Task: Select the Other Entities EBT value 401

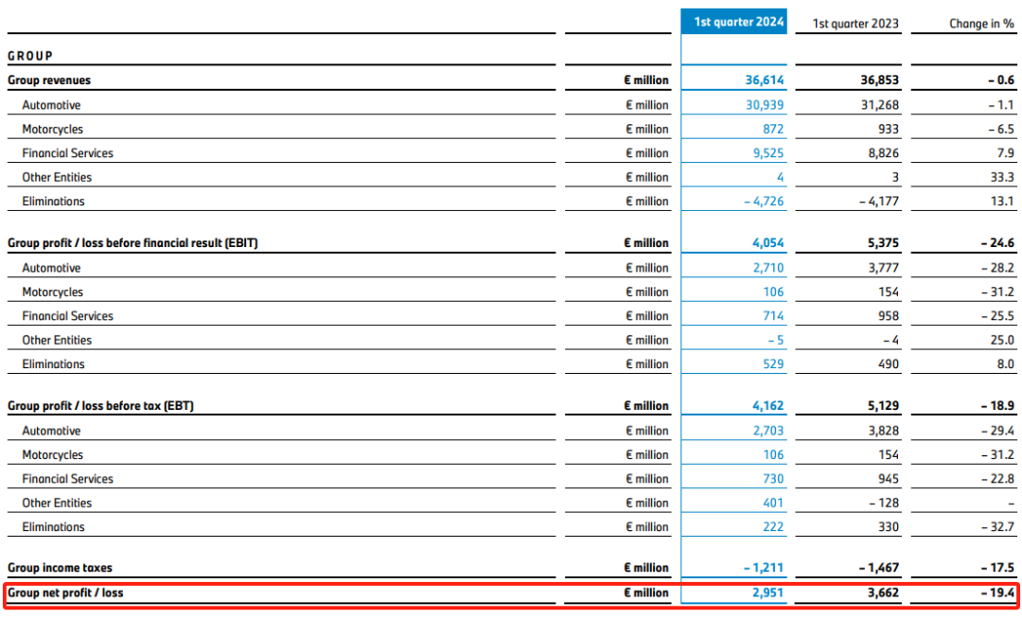Action: (773, 503)
